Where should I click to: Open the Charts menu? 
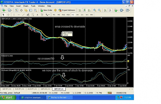point(26,6)
